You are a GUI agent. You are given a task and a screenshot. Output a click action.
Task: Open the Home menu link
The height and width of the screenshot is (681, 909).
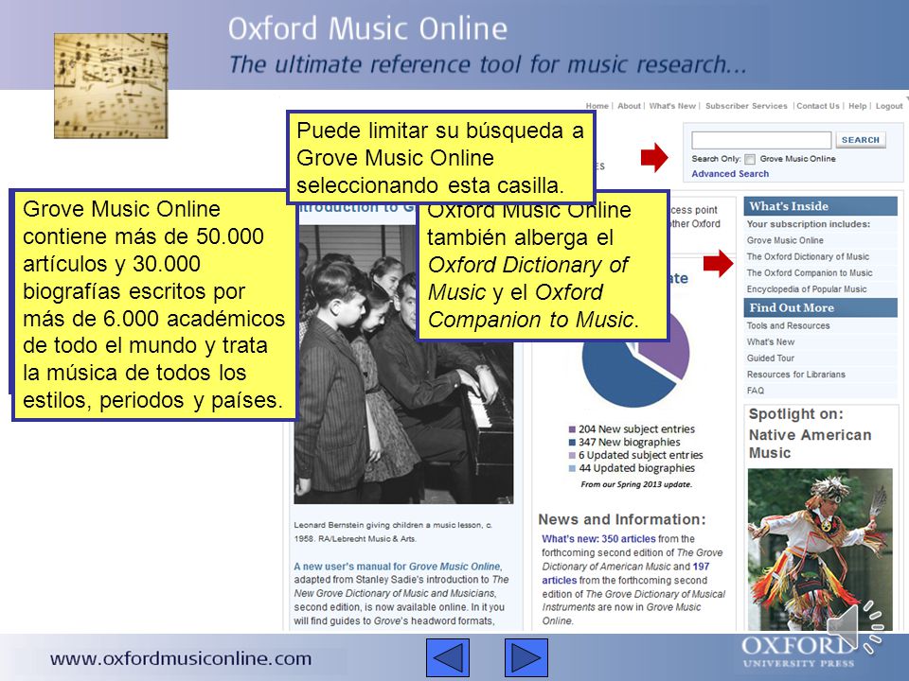click(597, 106)
